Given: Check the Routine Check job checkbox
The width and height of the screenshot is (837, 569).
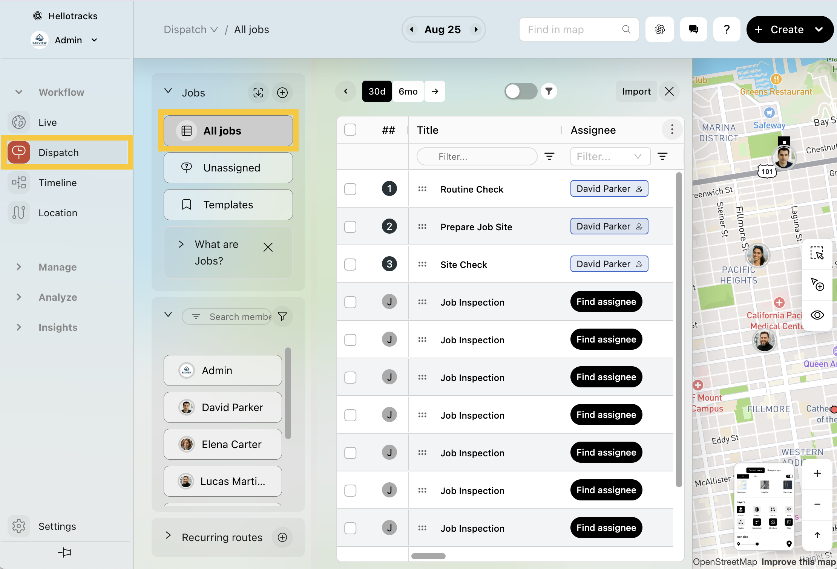Looking at the screenshot, I should coord(350,189).
